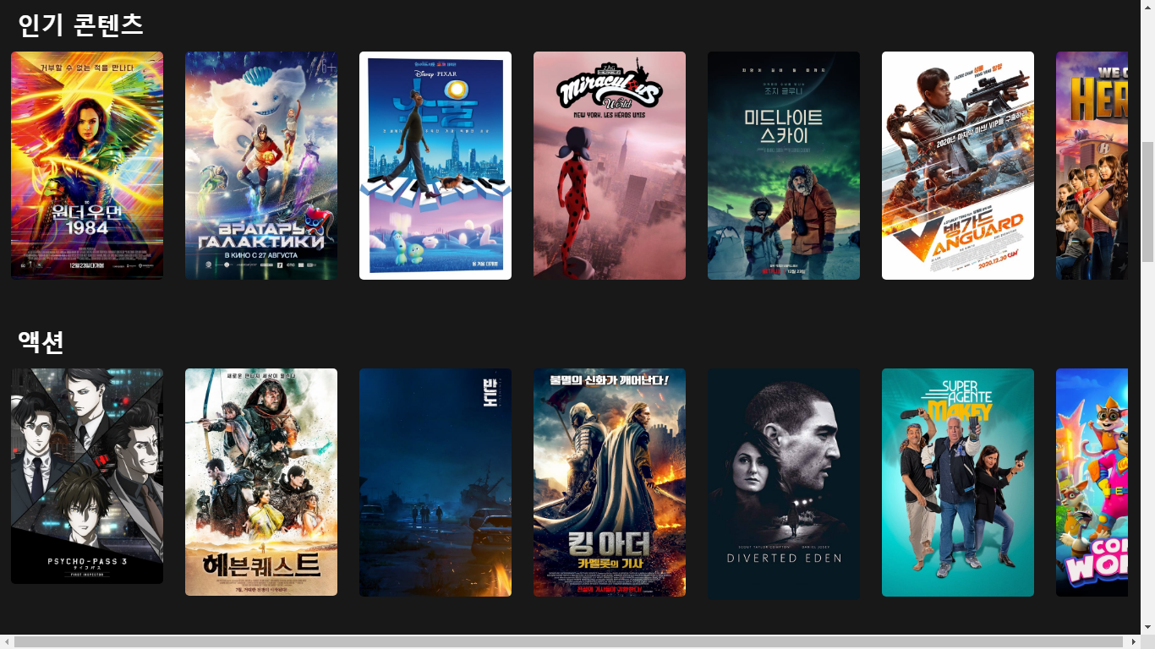The width and height of the screenshot is (1155, 649).
Task: Open the Pixar Soul movie poster
Action: 435,166
